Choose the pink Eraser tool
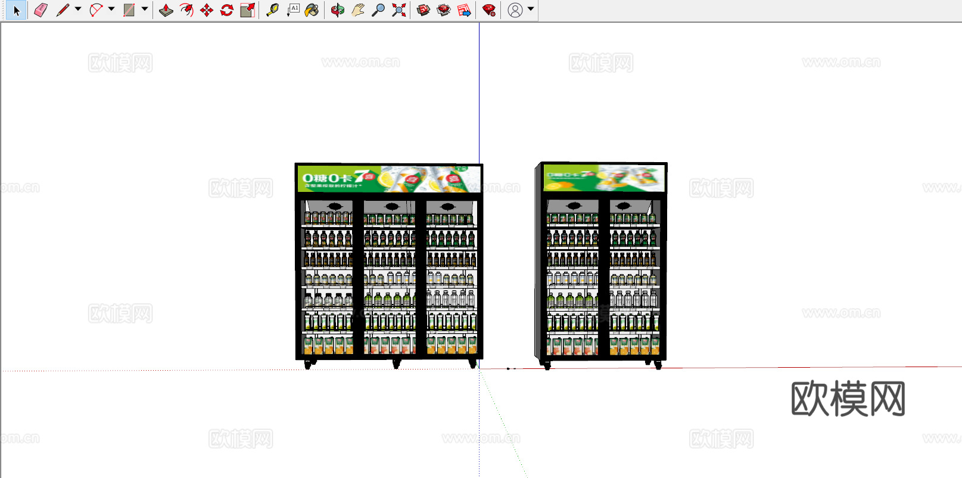The width and height of the screenshot is (962, 478). point(41,10)
